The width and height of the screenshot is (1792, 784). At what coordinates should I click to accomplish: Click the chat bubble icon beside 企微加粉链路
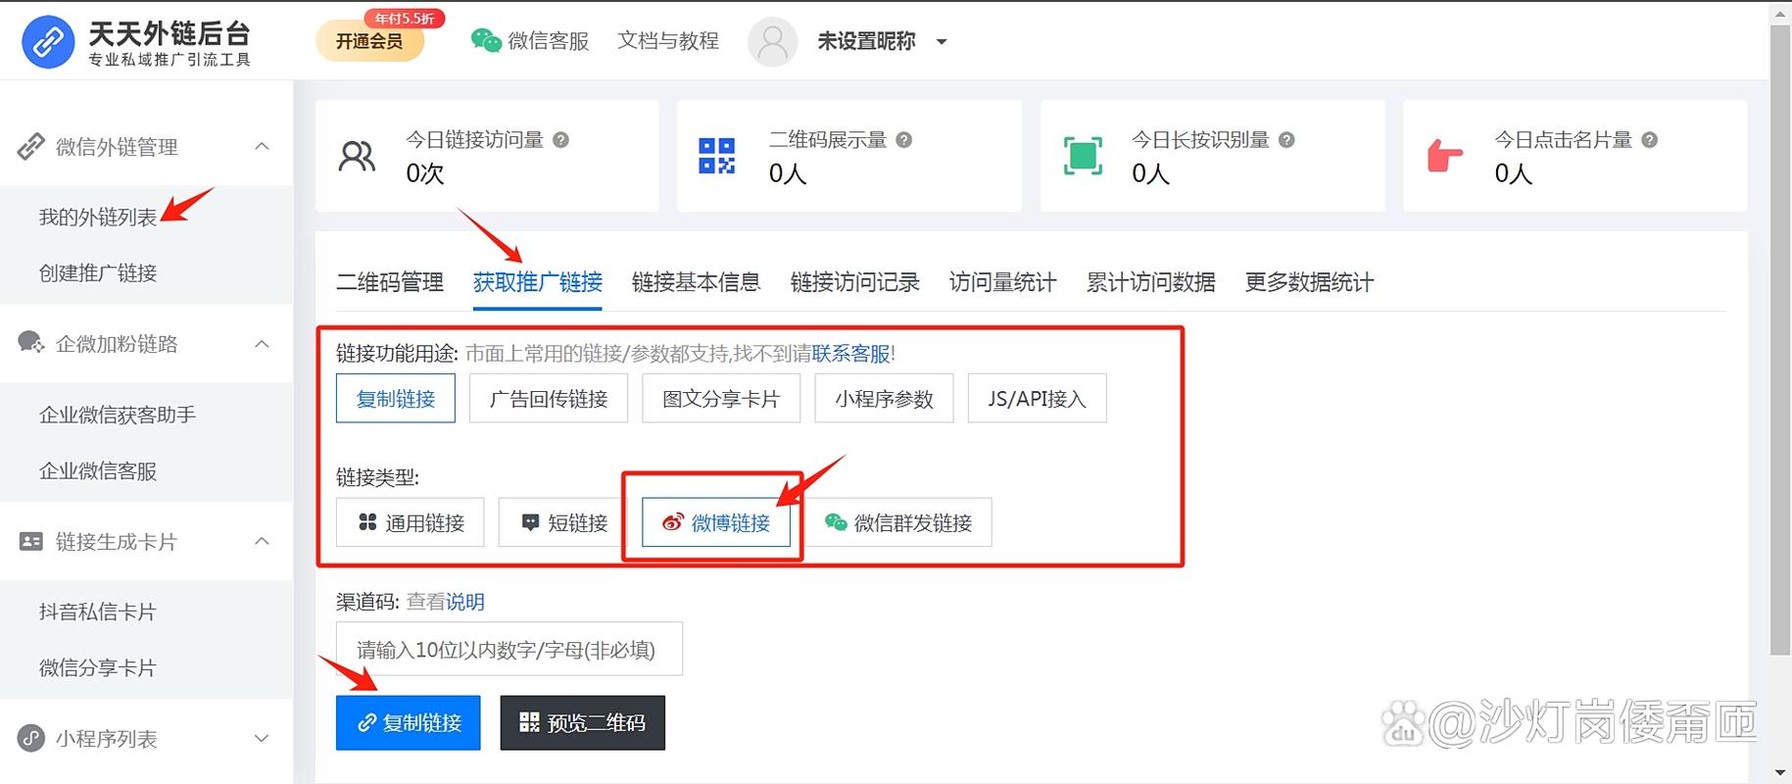coord(31,343)
